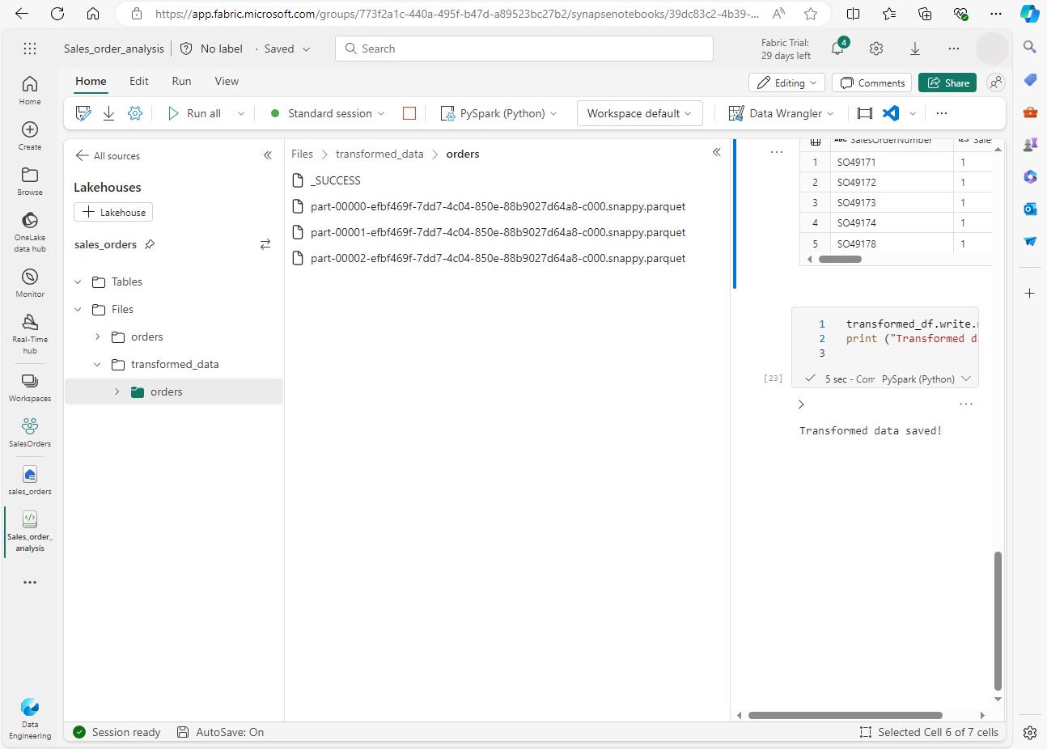Switch to the Run ribbon tab
1047x749 pixels.
(181, 81)
